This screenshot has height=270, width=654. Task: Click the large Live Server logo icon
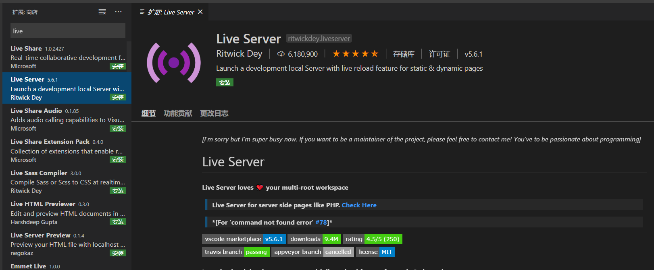click(x=174, y=63)
